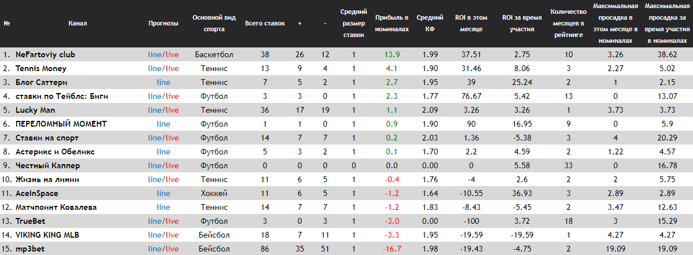Click the 'live' forecasts link for NeFartoviy club
This screenshot has height=255, width=693.
(172, 55)
